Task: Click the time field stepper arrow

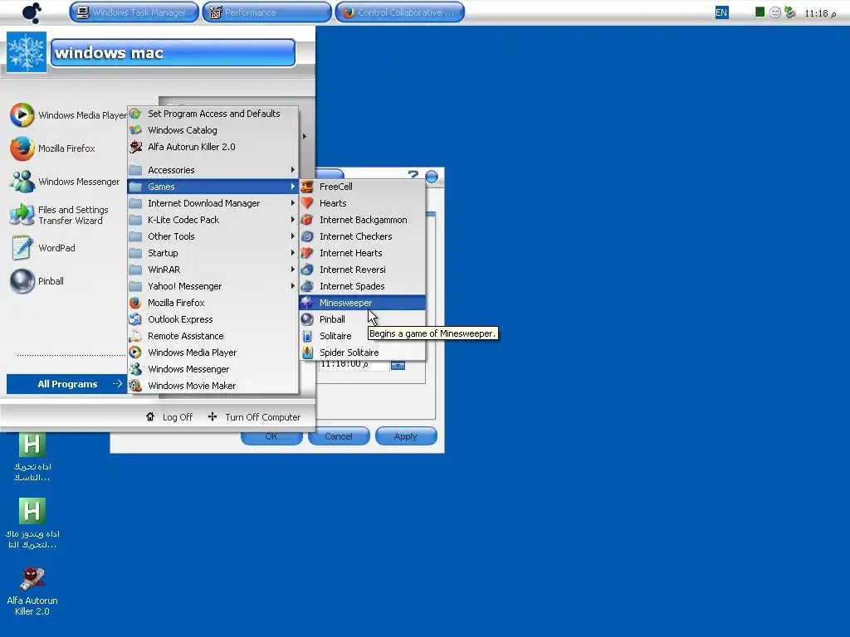Action: point(398,366)
